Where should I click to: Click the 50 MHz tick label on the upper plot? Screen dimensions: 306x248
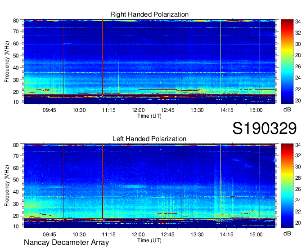point(16,56)
